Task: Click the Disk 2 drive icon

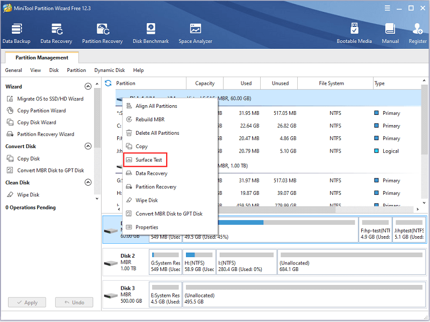Action: tap(111, 263)
